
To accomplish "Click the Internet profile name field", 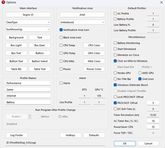I will click(x=28, y=96).
